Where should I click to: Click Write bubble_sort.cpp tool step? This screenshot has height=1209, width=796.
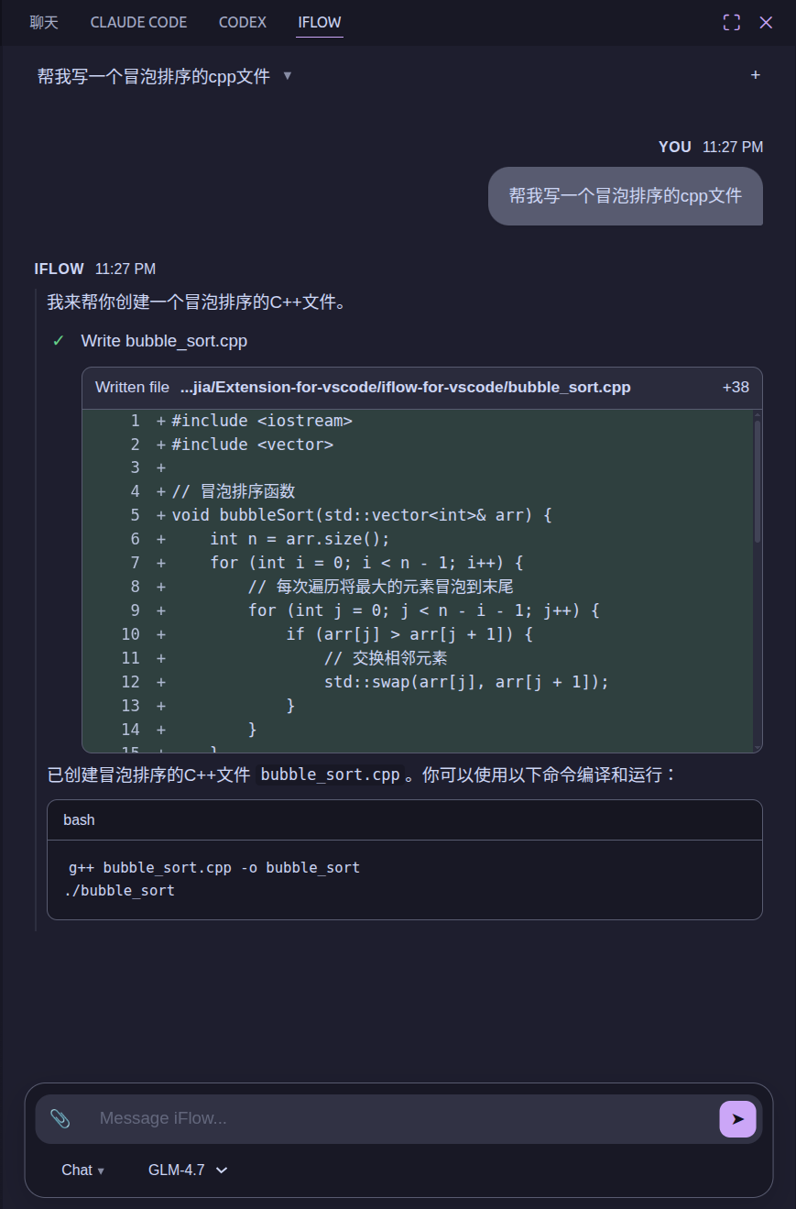[164, 341]
